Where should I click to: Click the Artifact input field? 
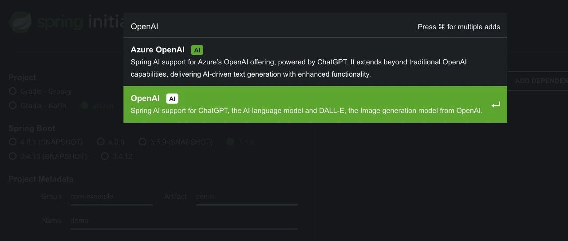click(x=246, y=197)
